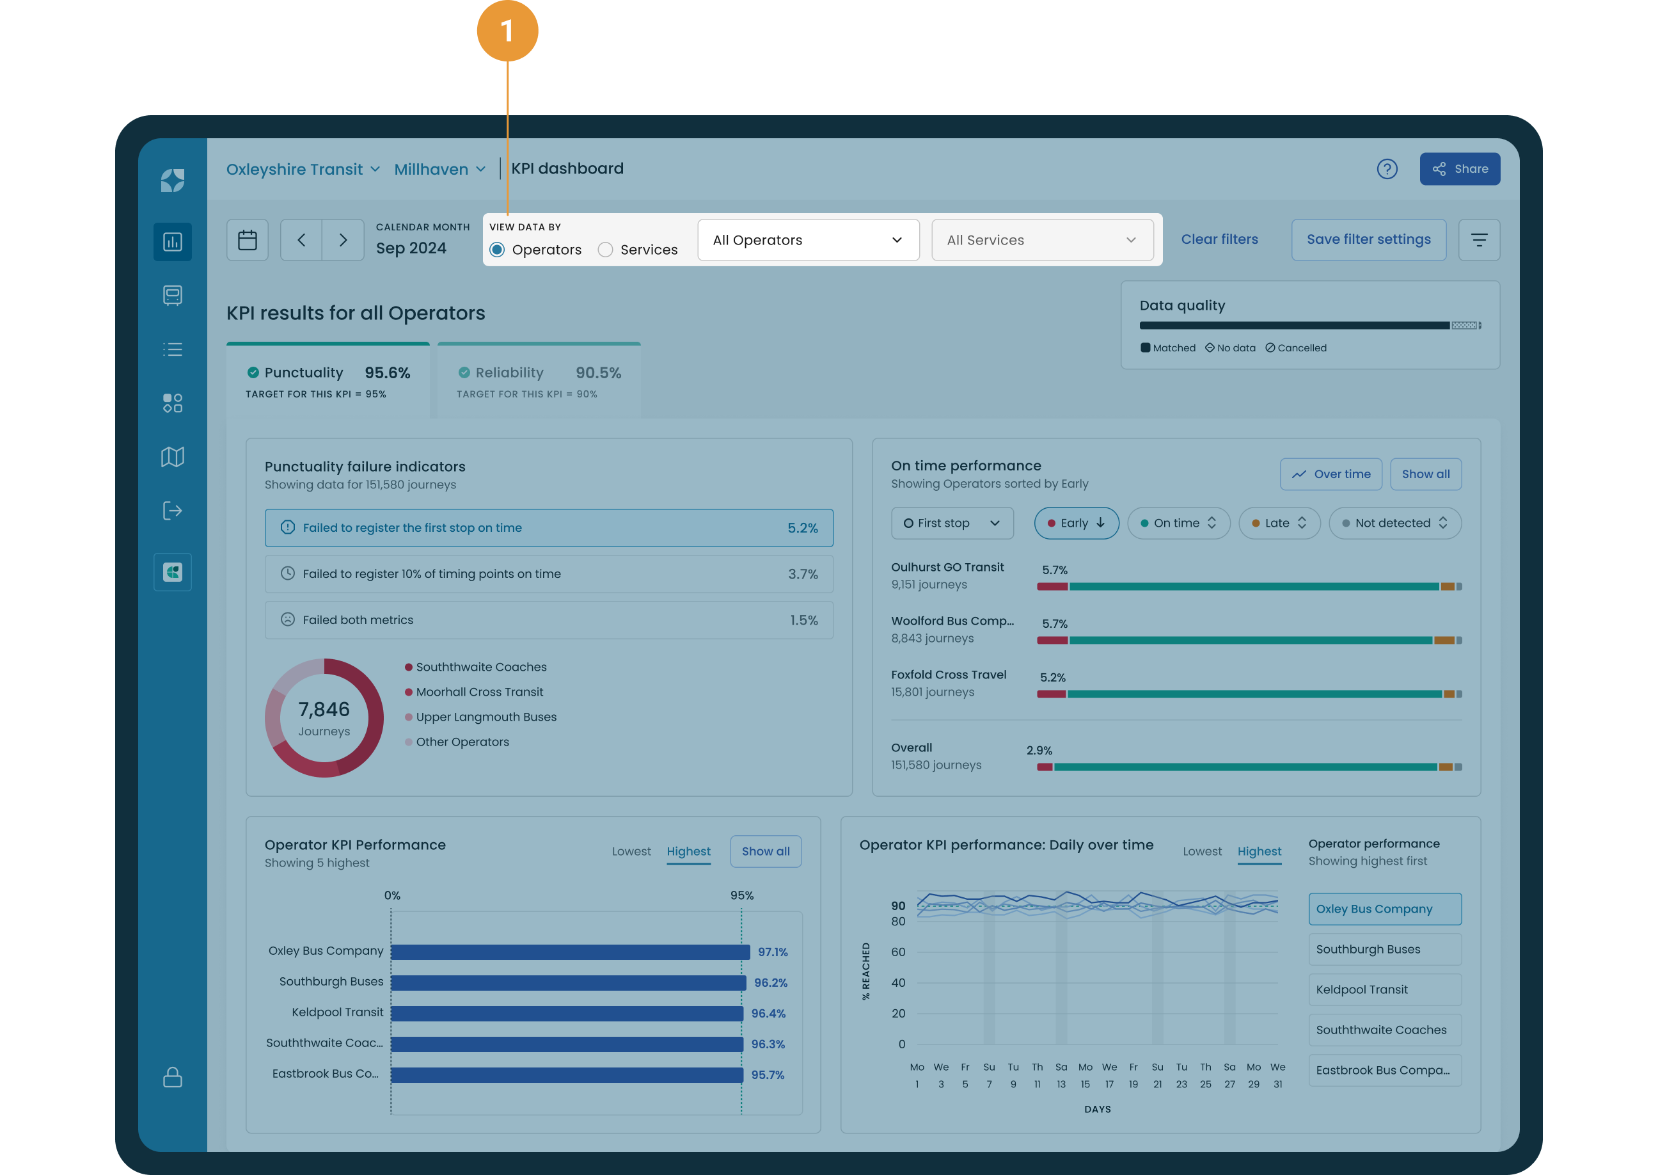Go to next calendar month
This screenshot has height=1175, width=1658.
(343, 240)
